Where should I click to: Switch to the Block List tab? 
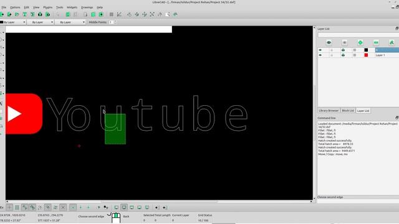[x=348, y=111]
